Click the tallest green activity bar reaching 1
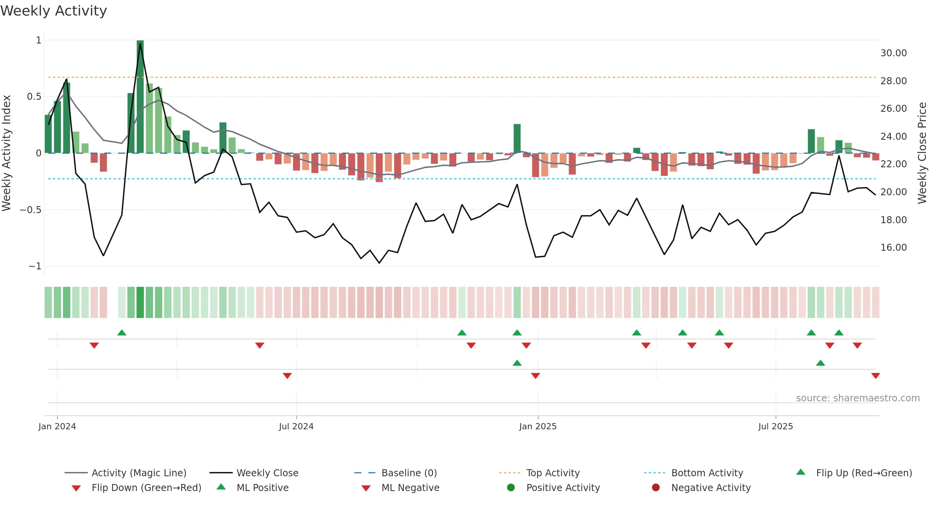The height and width of the screenshot is (524, 933). [140, 97]
